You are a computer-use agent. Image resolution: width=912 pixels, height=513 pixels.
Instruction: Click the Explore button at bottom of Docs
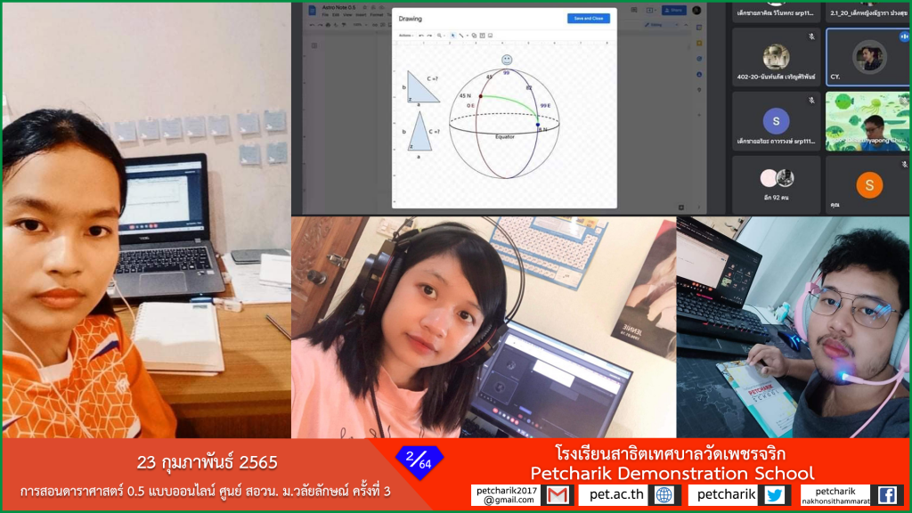681,207
